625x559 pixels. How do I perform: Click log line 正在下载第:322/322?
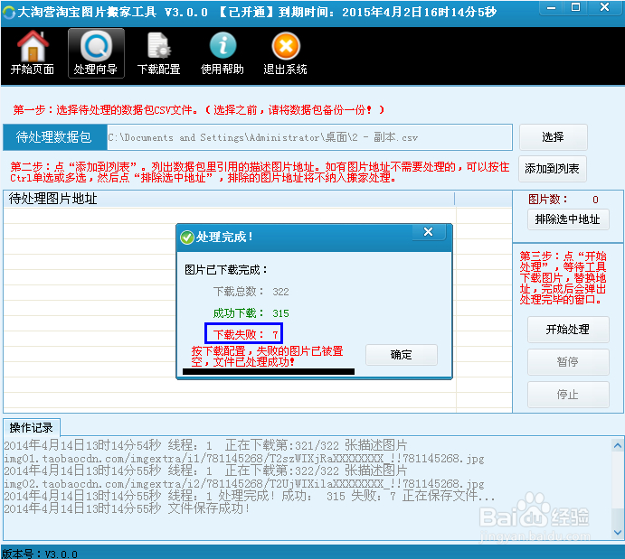coord(205,470)
